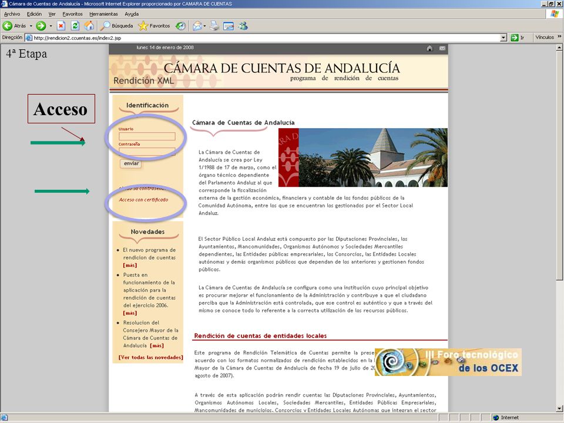This screenshot has width=564, height=423.
Task: Open the Herramientas menu
Action: [103, 14]
